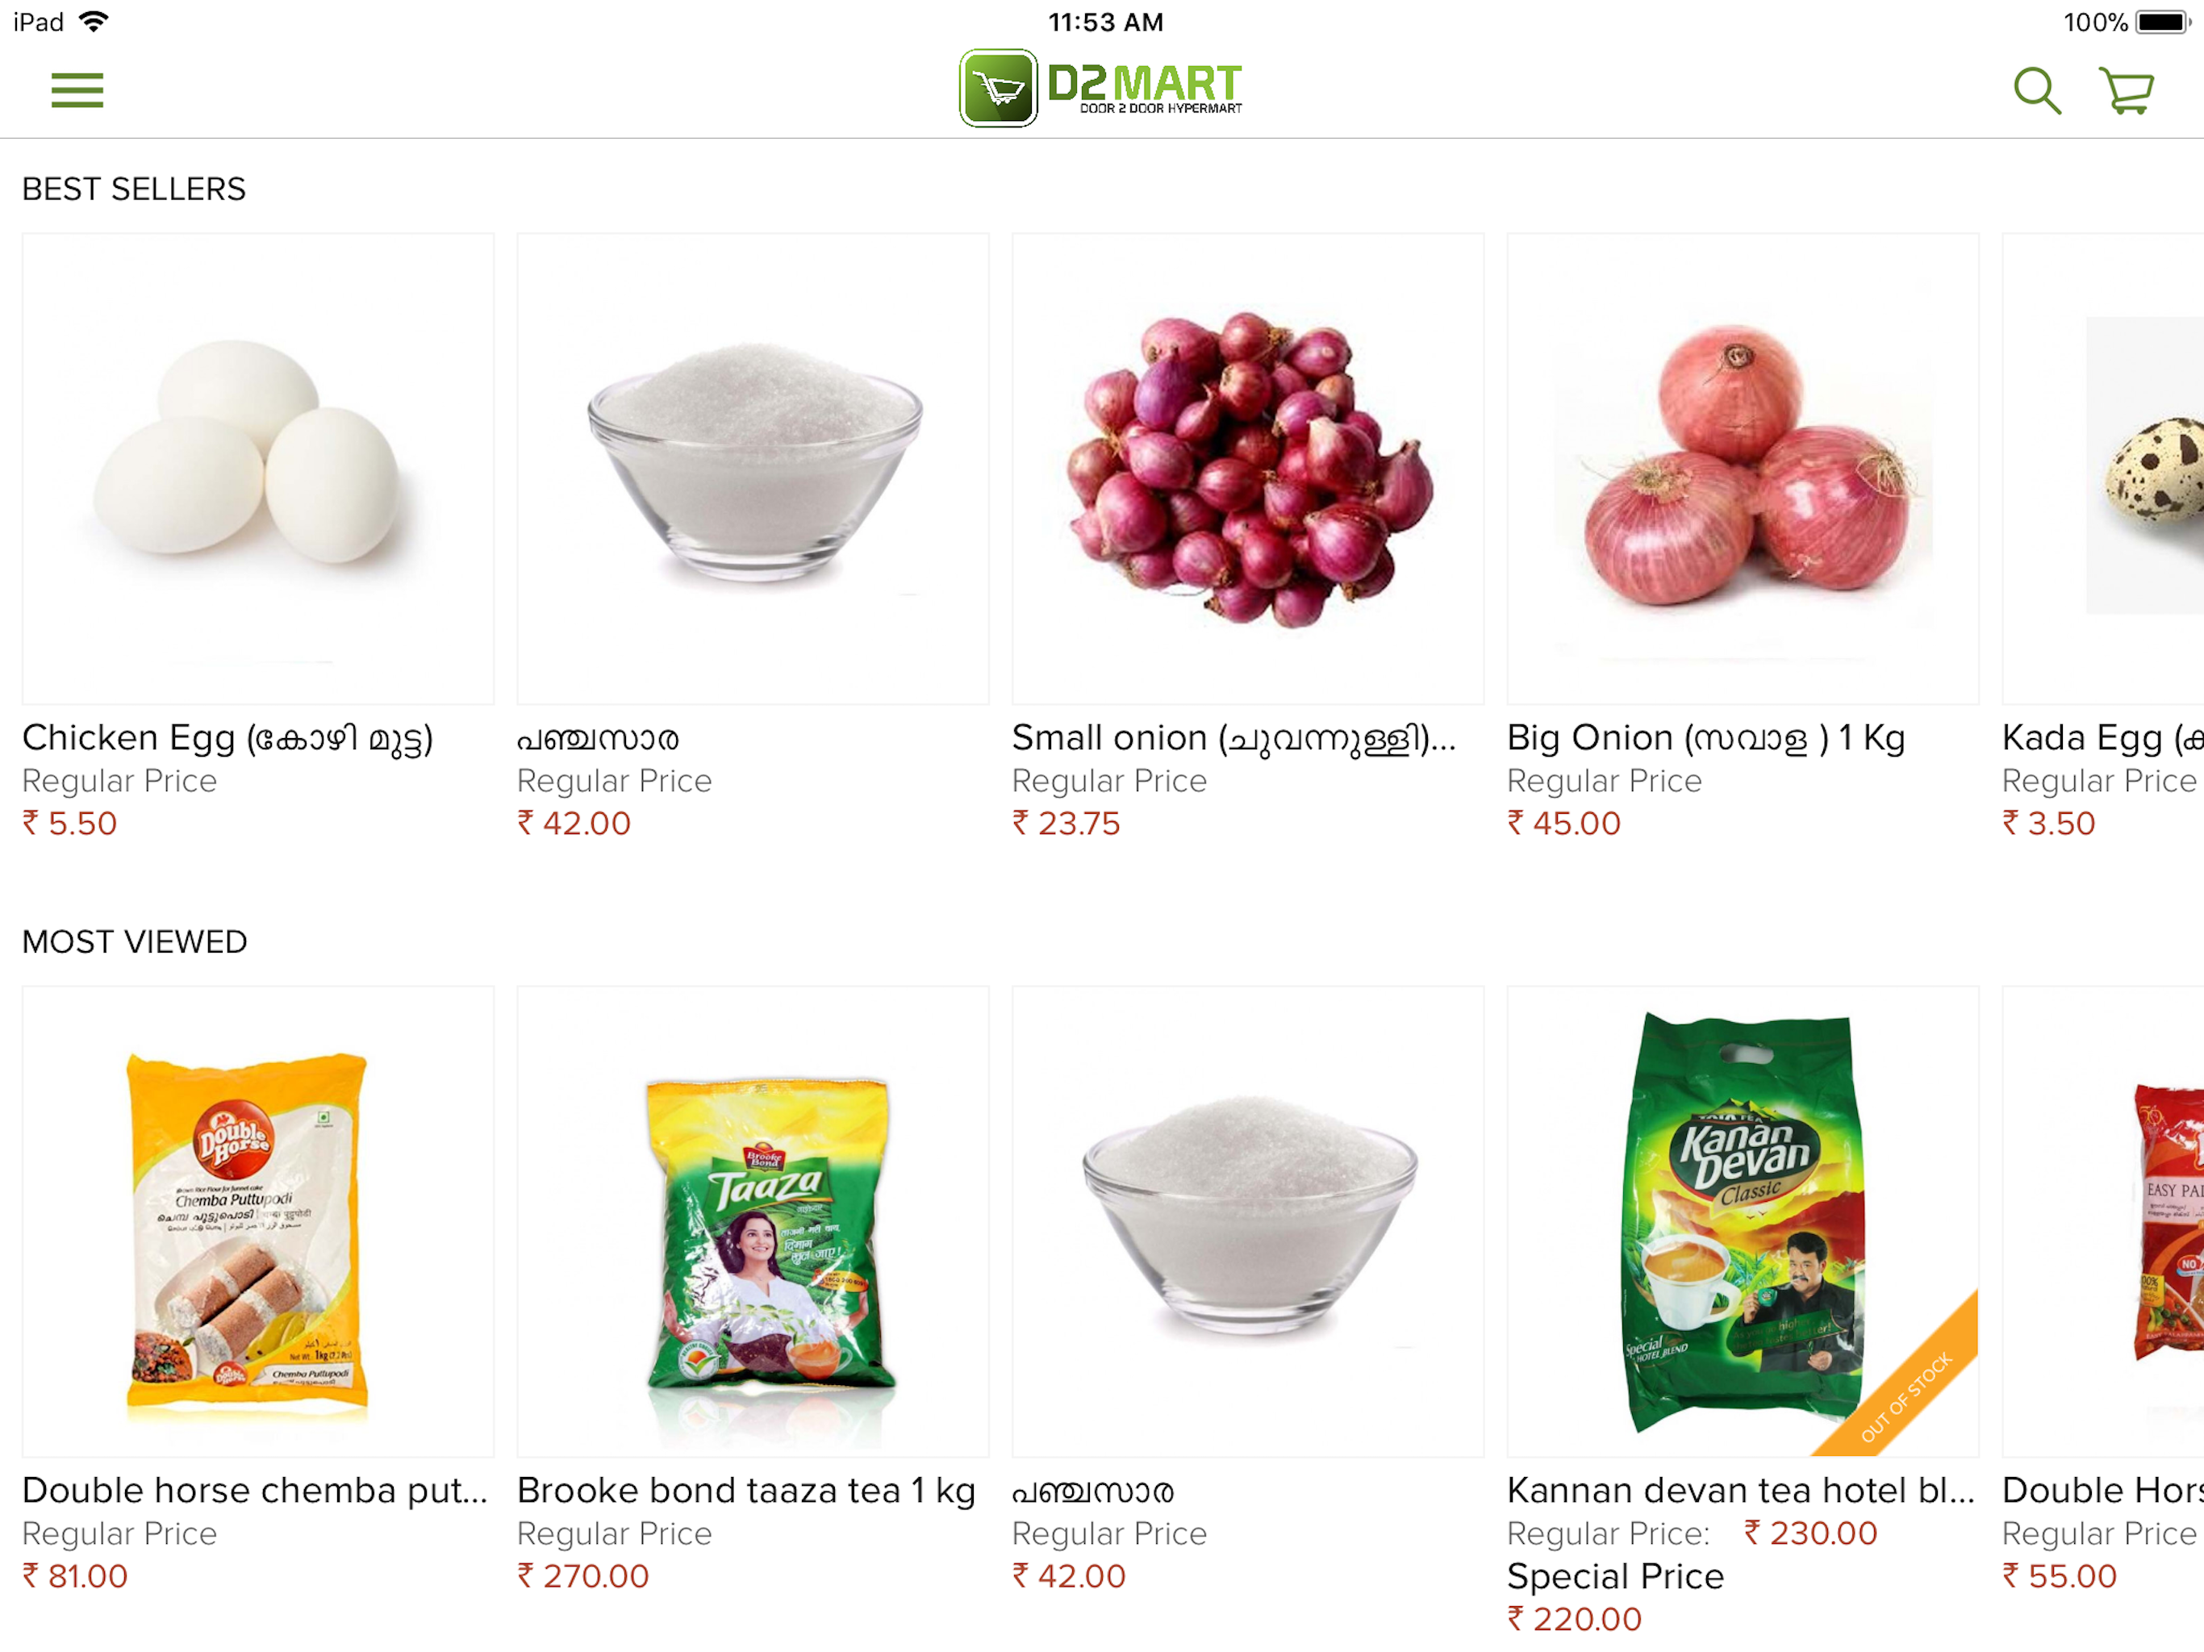Open the Big Onion 1 Kg image

click(x=1743, y=469)
